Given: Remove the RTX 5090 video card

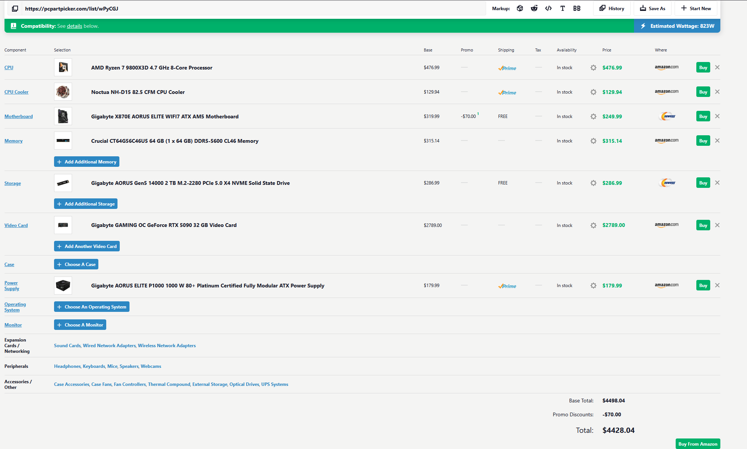Looking at the screenshot, I should [x=717, y=225].
